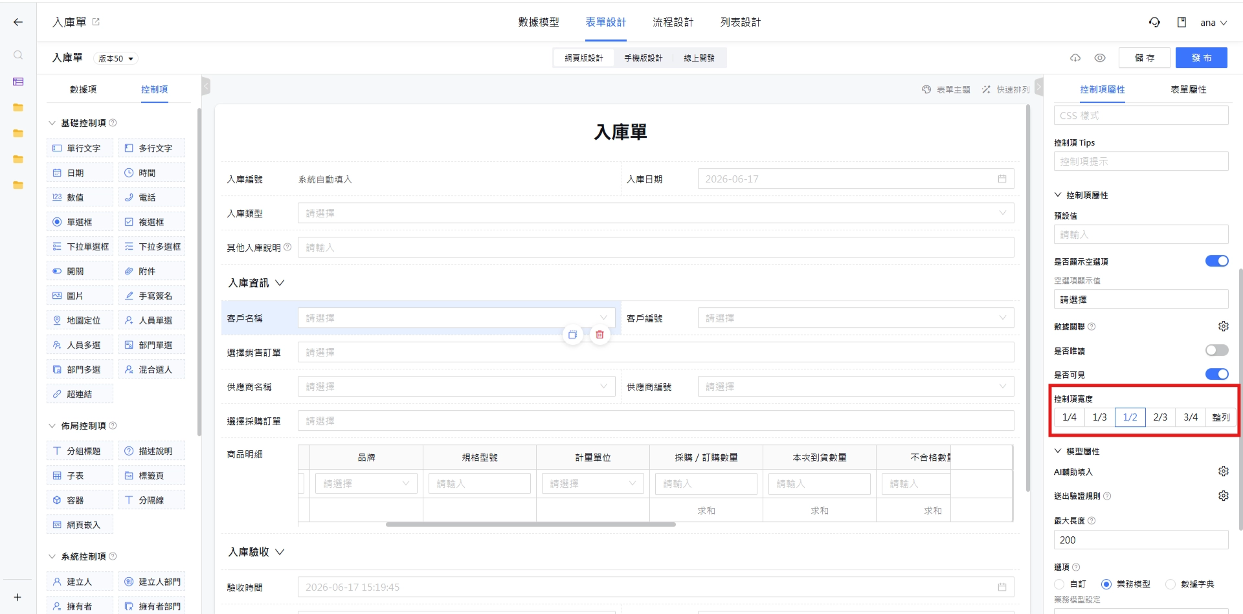Add a 單行文字 control
The image size is (1243, 614).
[80, 148]
